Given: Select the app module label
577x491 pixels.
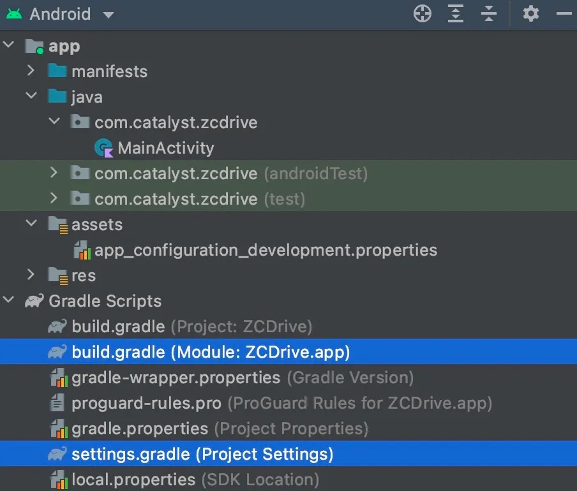Looking at the screenshot, I should pyautogui.click(x=64, y=47).
